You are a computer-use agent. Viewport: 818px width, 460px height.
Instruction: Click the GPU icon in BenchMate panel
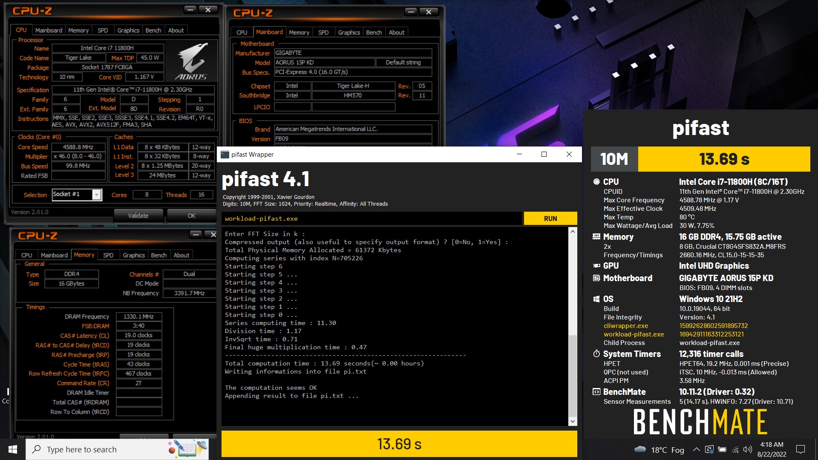pos(596,266)
